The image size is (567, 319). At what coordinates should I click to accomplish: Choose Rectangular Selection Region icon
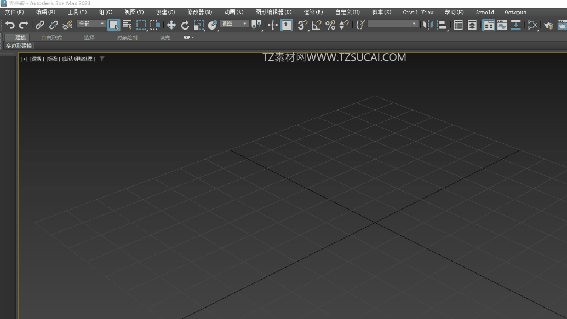[141, 25]
